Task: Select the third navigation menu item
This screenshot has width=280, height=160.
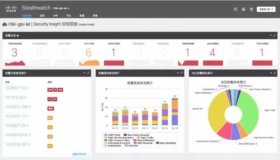Action: 56,15
